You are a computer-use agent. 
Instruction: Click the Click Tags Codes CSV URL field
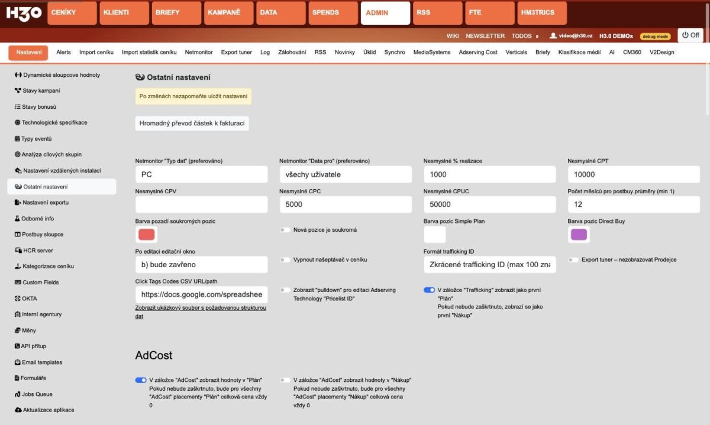[x=202, y=294]
